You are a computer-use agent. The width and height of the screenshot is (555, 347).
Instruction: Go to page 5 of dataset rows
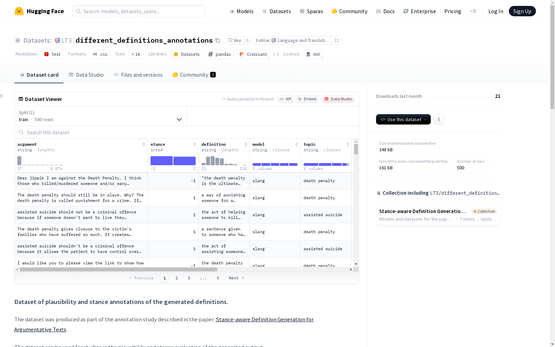coord(218,278)
